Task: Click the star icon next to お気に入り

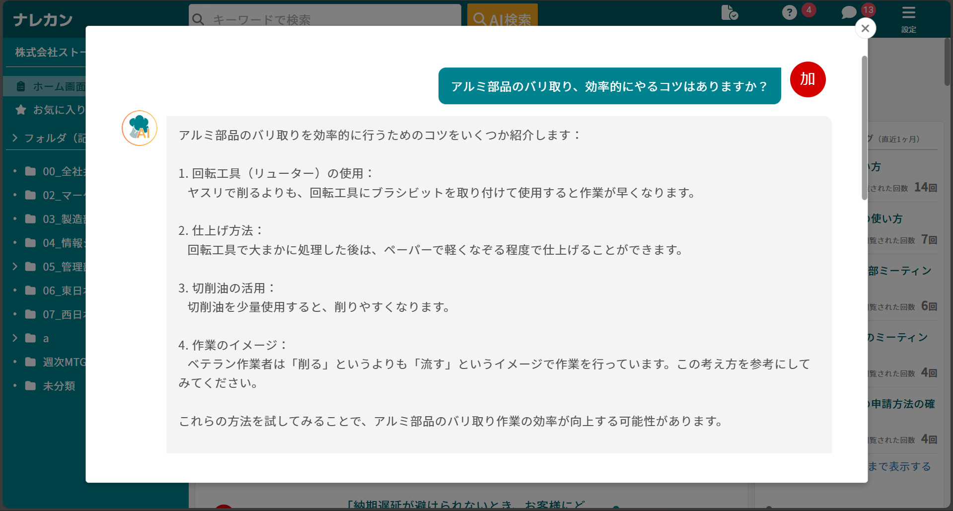Action: (x=21, y=110)
